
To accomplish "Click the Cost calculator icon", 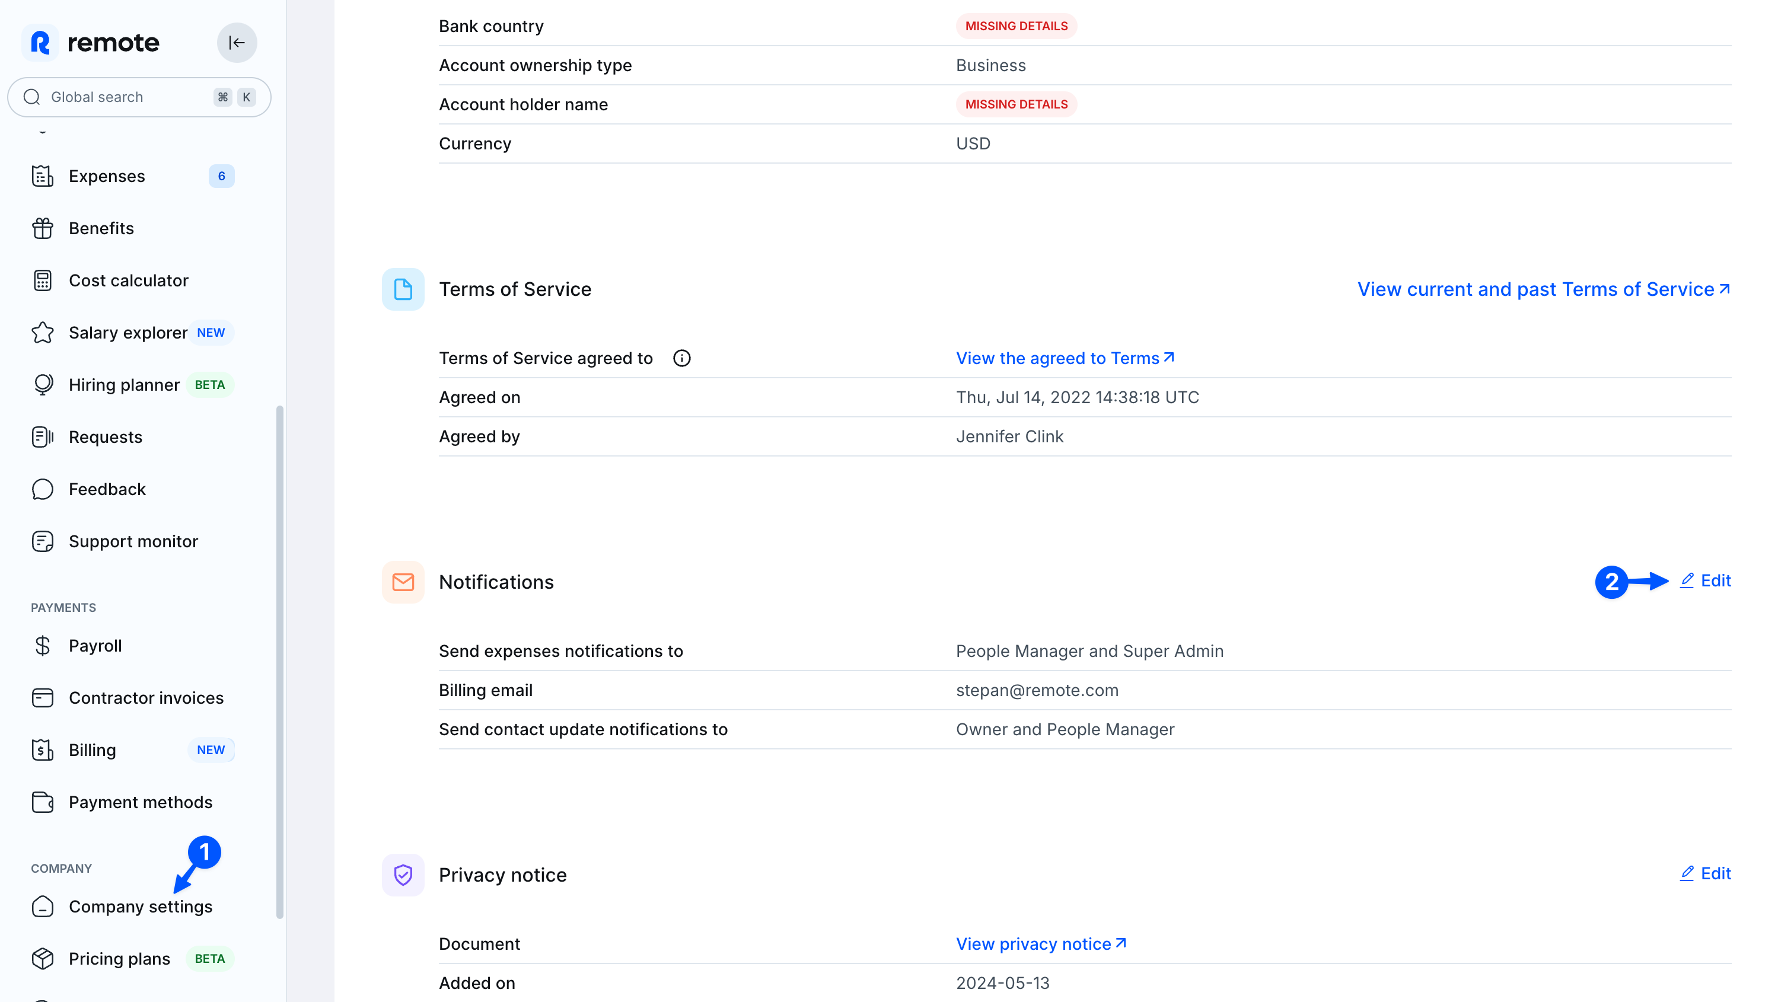I will (x=43, y=281).
